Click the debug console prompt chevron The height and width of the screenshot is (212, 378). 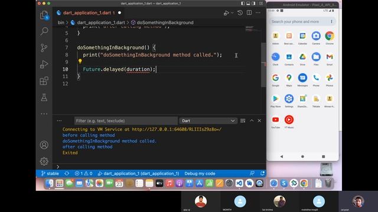tap(58, 167)
